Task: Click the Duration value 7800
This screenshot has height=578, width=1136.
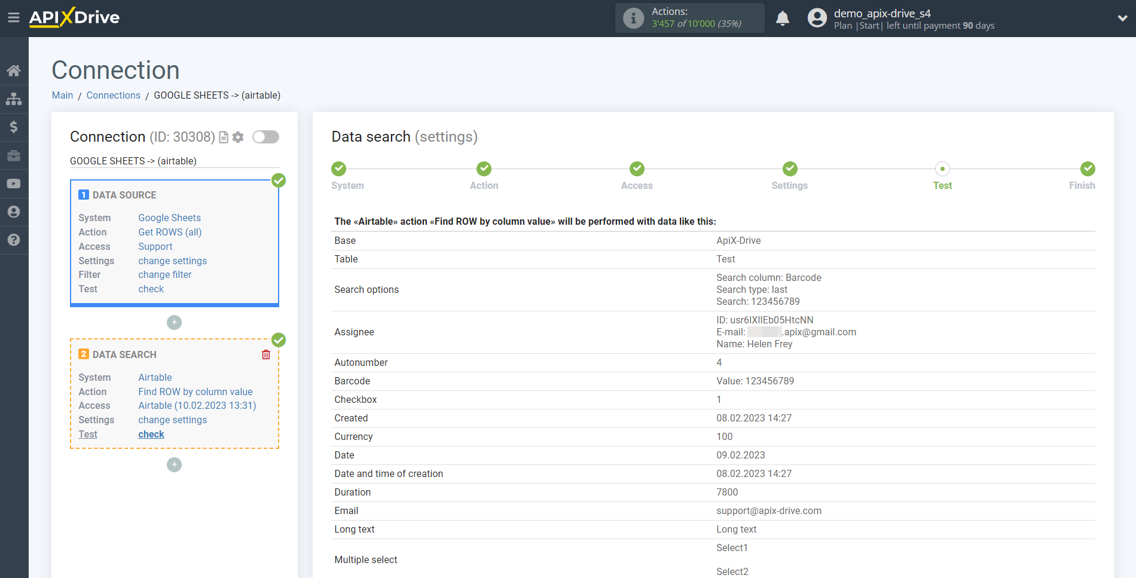Action: pos(727,492)
